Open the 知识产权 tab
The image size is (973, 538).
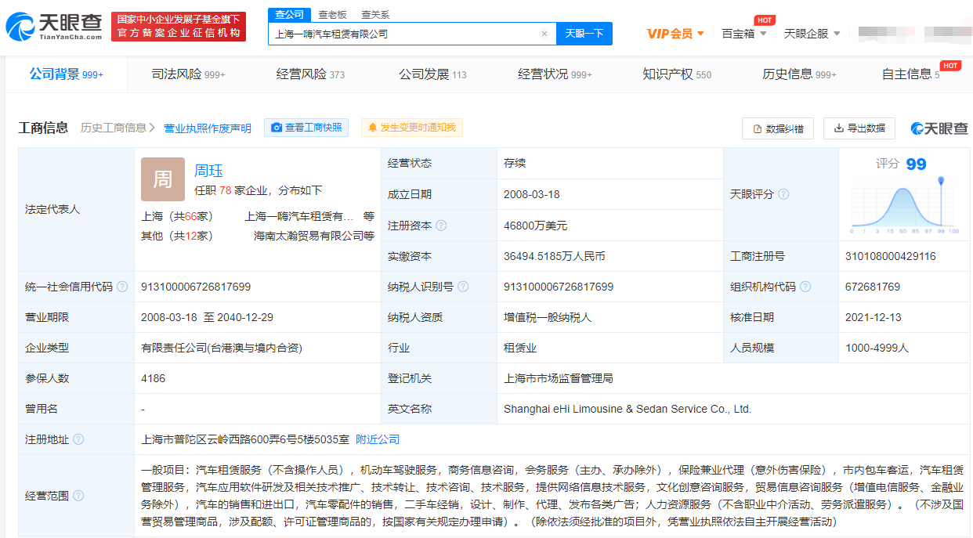pos(677,74)
